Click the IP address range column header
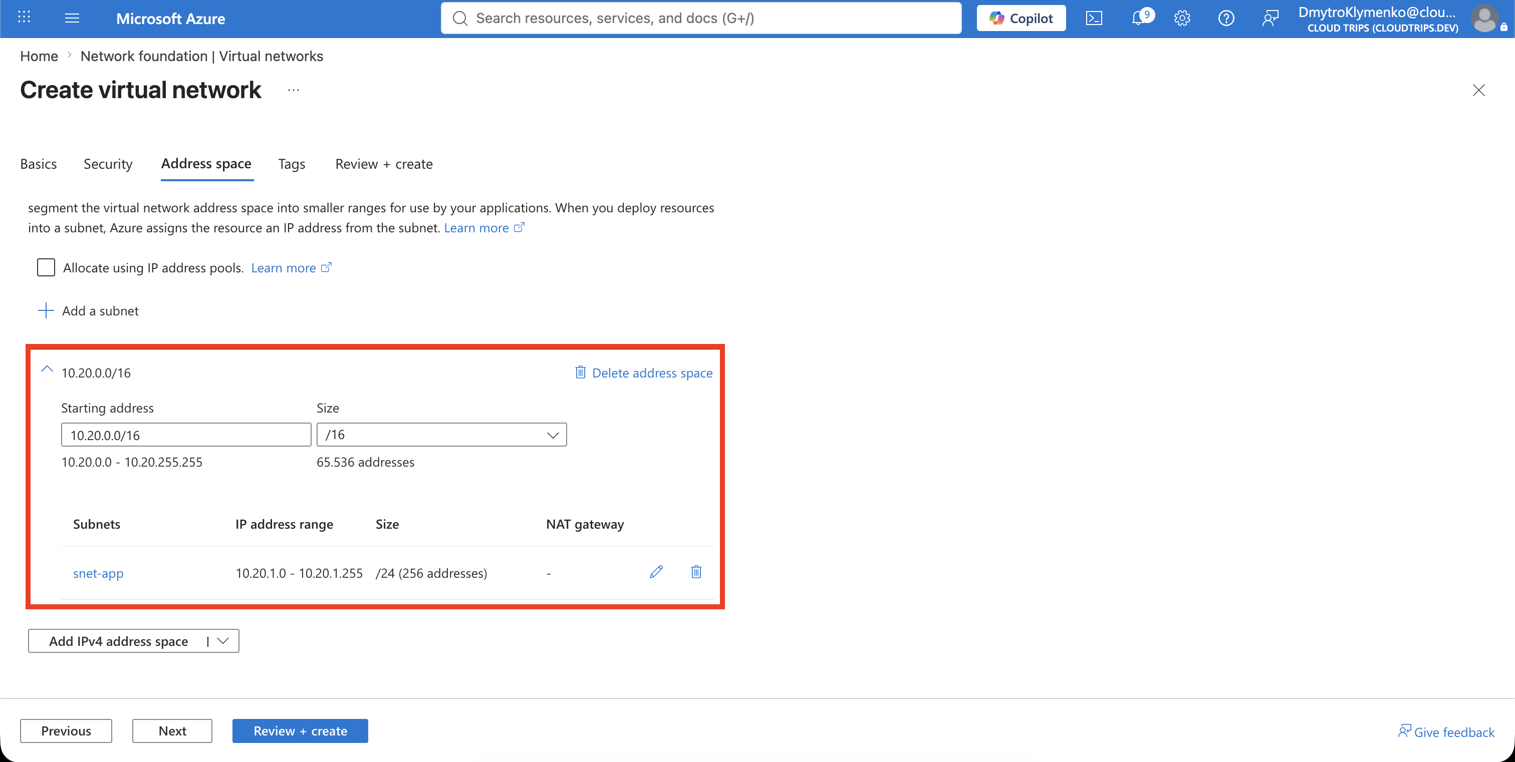This screenshot has height=762, width=1515. pyautogui.click(x=284, y=524)
